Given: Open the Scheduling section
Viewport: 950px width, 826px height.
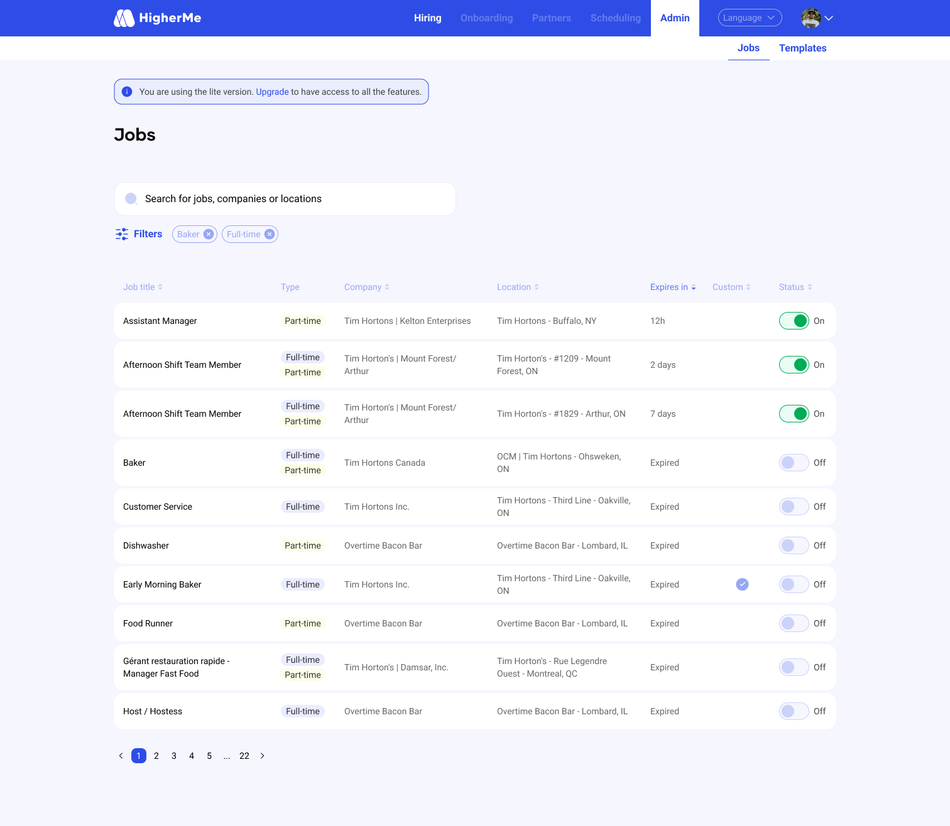Looking at the screenshot, I should point(616,18).
